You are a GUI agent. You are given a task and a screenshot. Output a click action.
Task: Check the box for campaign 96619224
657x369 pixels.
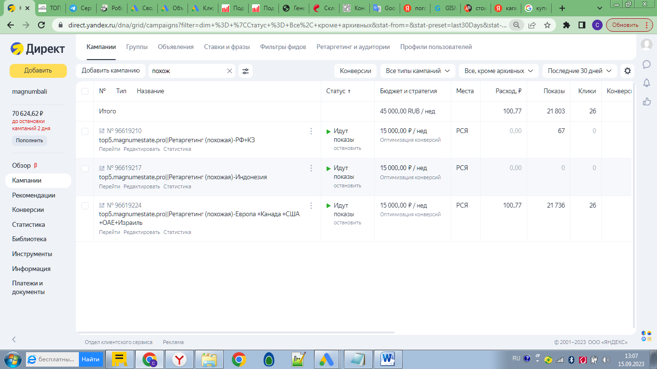85,206
